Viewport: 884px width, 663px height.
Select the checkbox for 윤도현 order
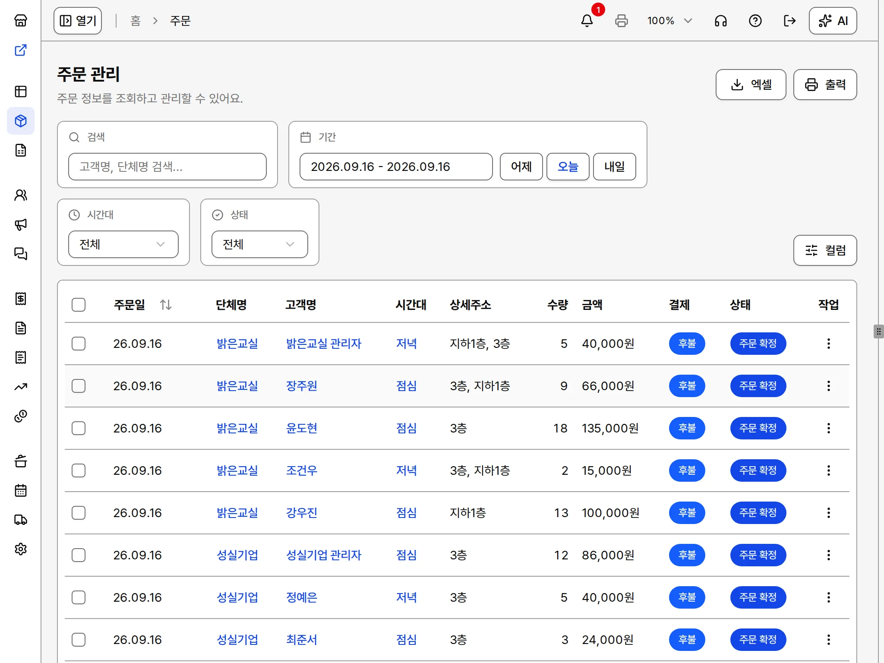click(x=79, y=428)
